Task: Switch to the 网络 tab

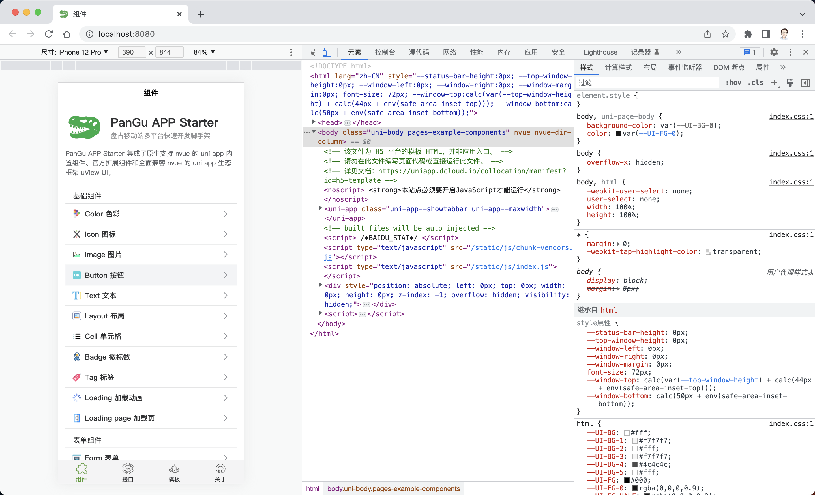Action: coord(449,52)
